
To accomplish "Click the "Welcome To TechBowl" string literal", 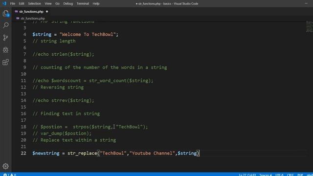I will pos(88,34).
